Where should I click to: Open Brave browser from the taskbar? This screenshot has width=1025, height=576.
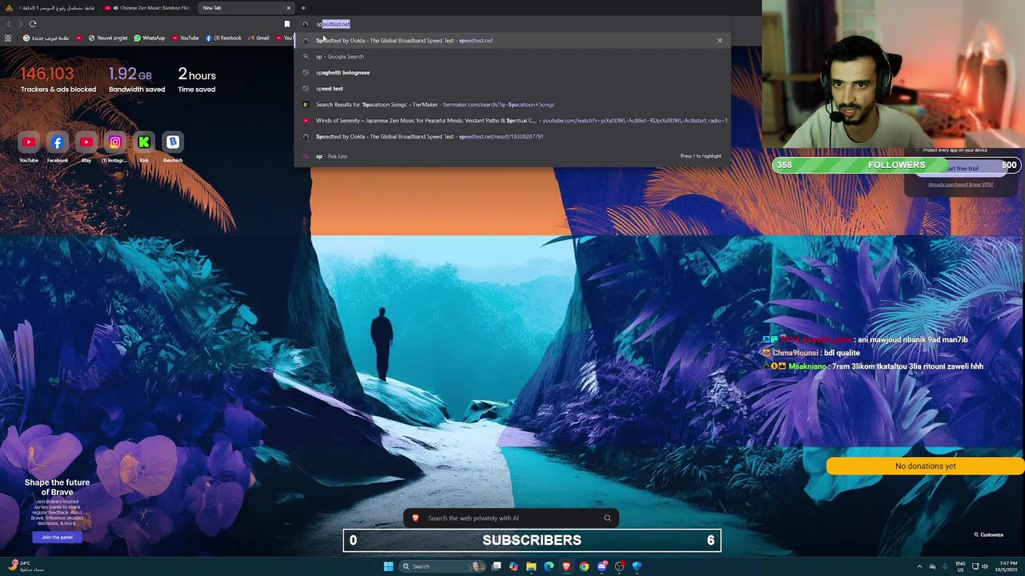(x=566, y=566)
